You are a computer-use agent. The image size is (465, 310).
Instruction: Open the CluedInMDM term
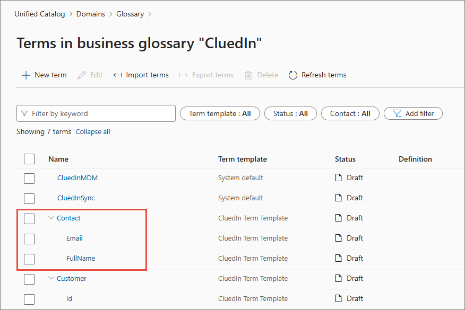click(x=77, y=178)
